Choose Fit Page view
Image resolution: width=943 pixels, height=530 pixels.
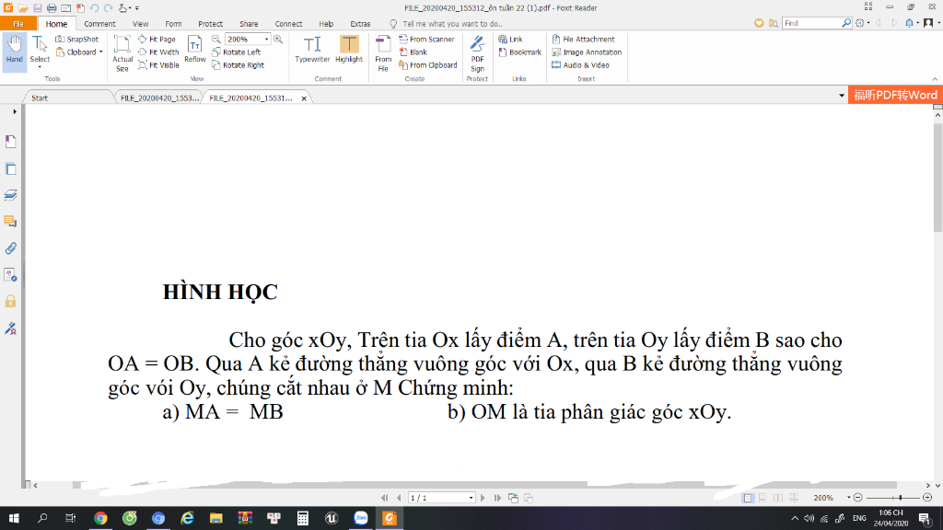[157, 39]
